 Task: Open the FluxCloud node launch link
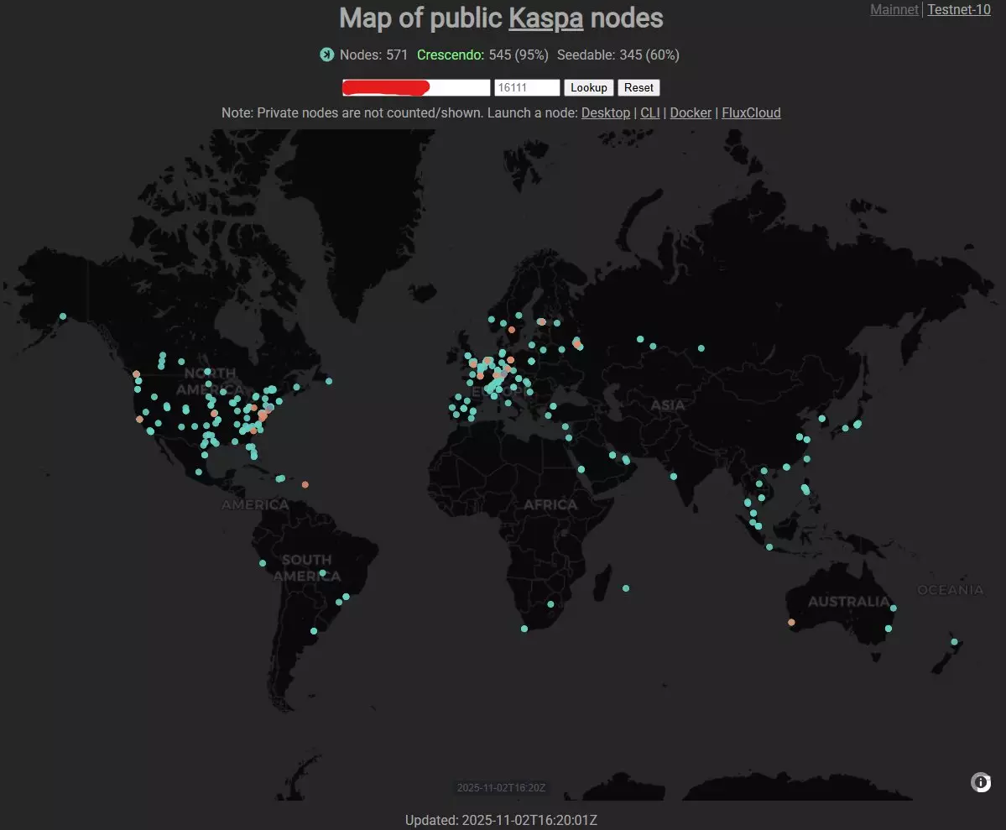point(751,112)
